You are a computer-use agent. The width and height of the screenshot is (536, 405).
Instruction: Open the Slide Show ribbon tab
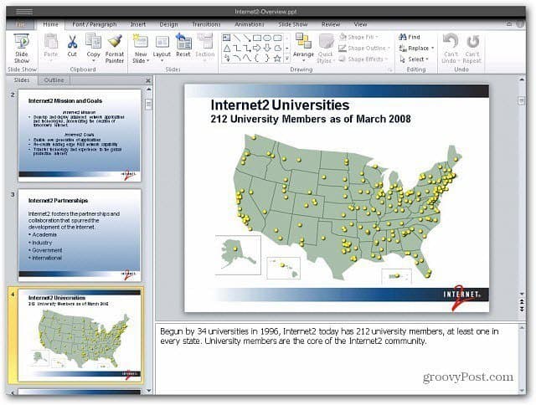[x=292, y=24]
